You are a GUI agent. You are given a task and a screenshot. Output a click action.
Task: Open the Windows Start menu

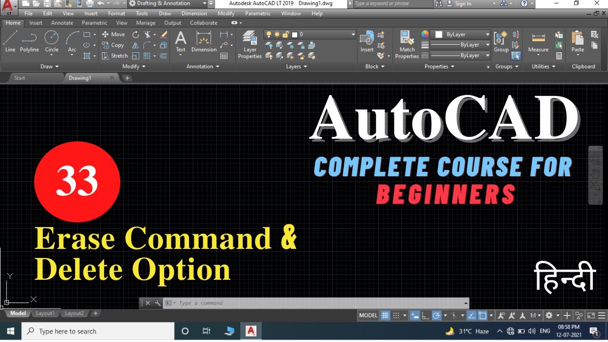click(x=10, y=331)
